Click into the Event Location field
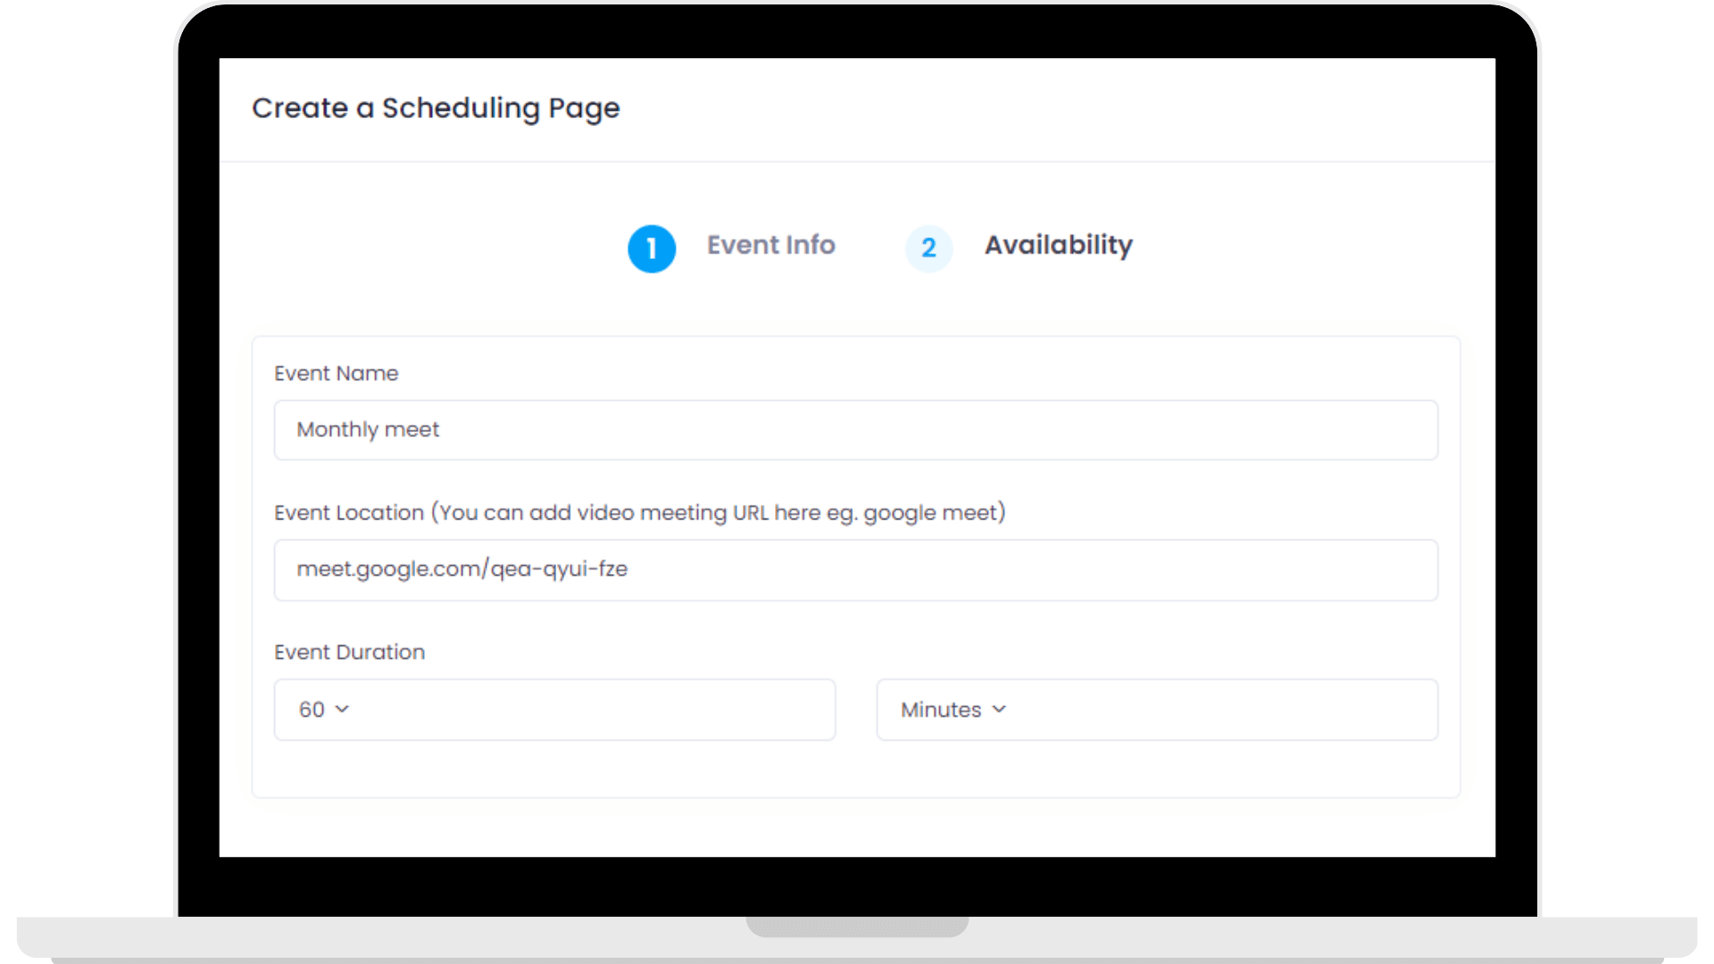Screen dimensions: 1714x964 (x=855, y=569)
